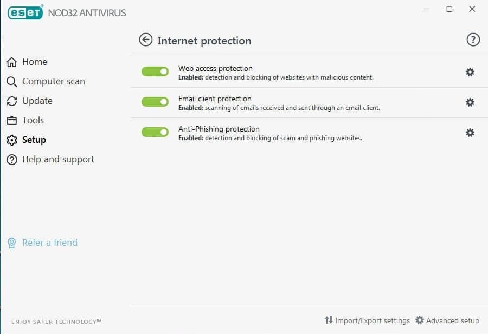Screen dimensions: 488x334
Task: Toggle off Anti-Phishing protection
Action: click(155, 132)
